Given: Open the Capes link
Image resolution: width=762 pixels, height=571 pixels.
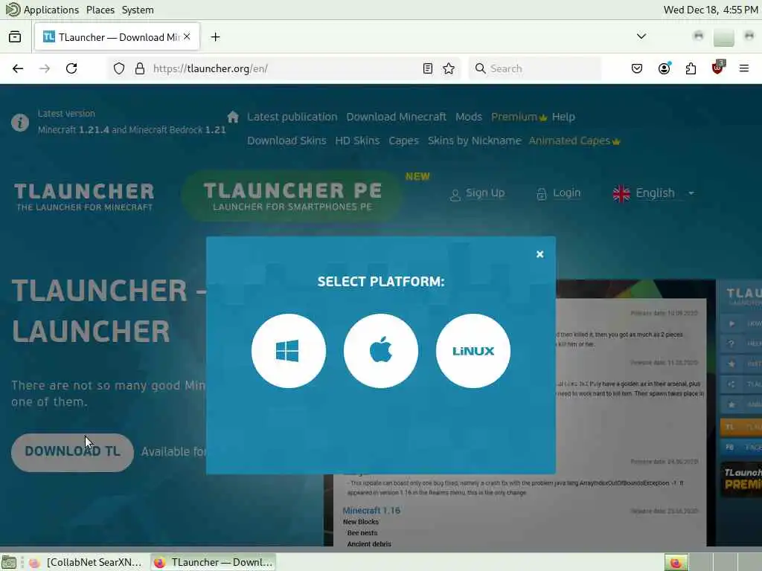Looking at the screenshot, I should (403, 141).
